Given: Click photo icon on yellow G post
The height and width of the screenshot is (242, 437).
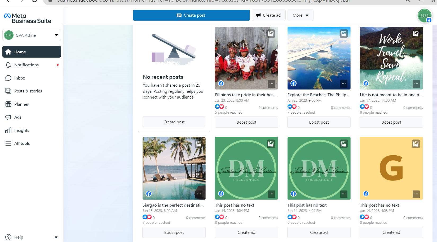Looking at the screenshot, I should tap(416, 144).
